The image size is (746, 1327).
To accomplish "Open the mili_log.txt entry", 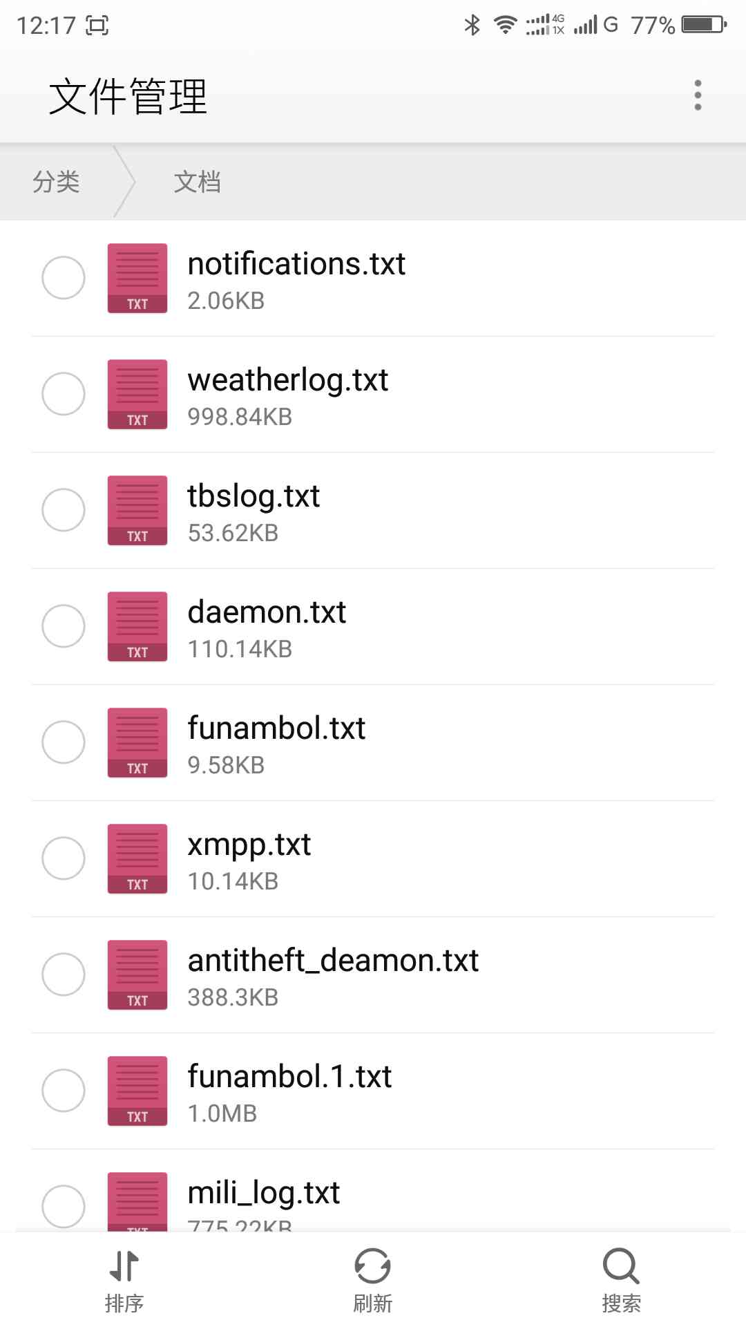I will (264, 1193).
